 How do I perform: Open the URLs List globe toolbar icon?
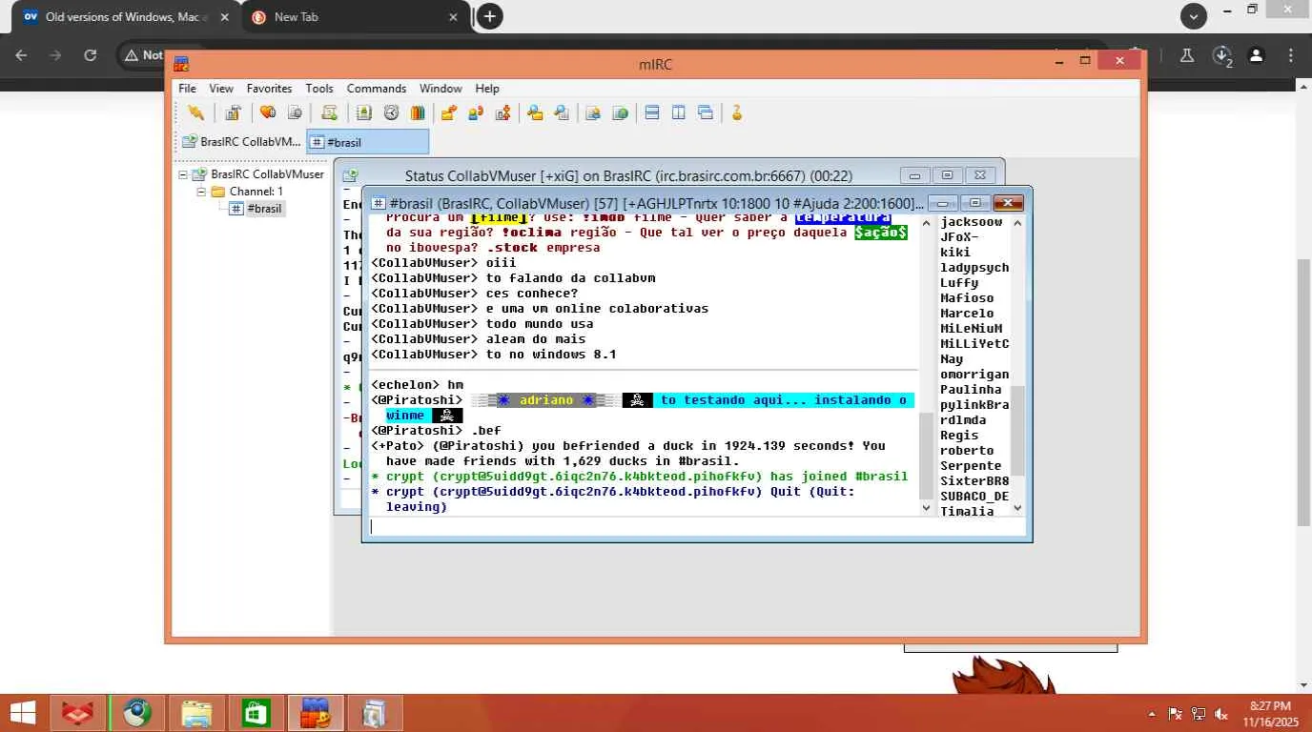point(620,112)
